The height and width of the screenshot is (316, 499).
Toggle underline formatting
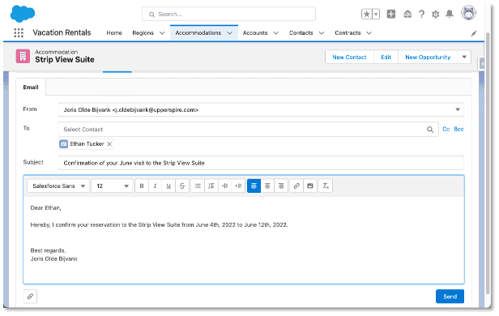[x=168, y=186]
